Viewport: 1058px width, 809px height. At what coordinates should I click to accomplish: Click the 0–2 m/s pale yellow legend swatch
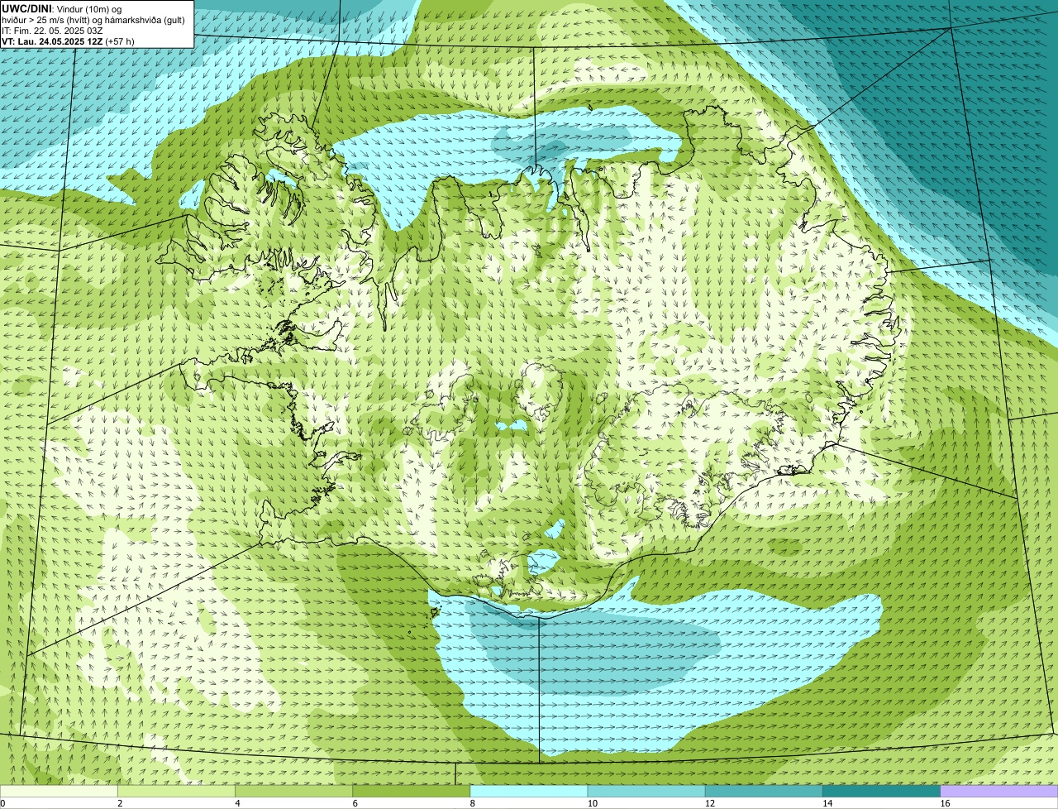pos(59,792)
